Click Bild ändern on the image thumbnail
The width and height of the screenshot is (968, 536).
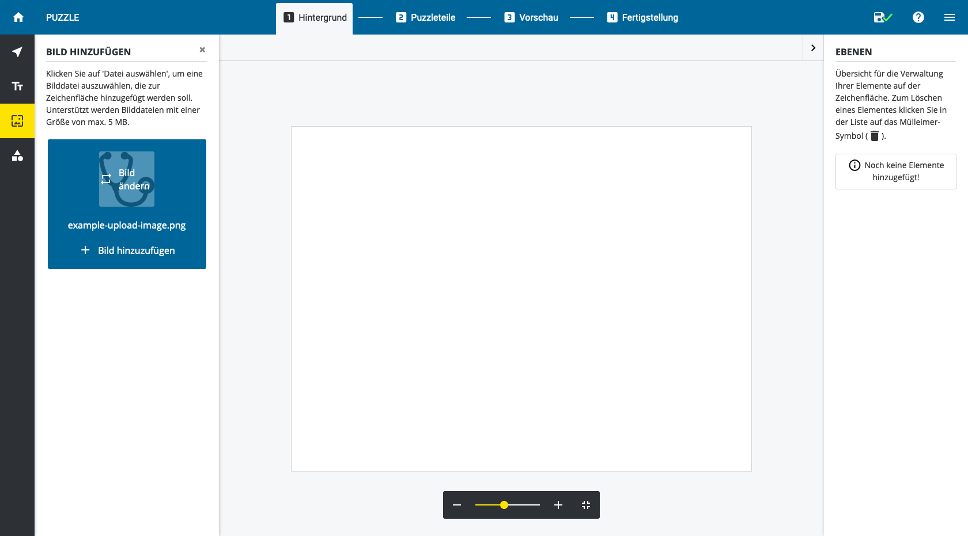pos(127,179)
